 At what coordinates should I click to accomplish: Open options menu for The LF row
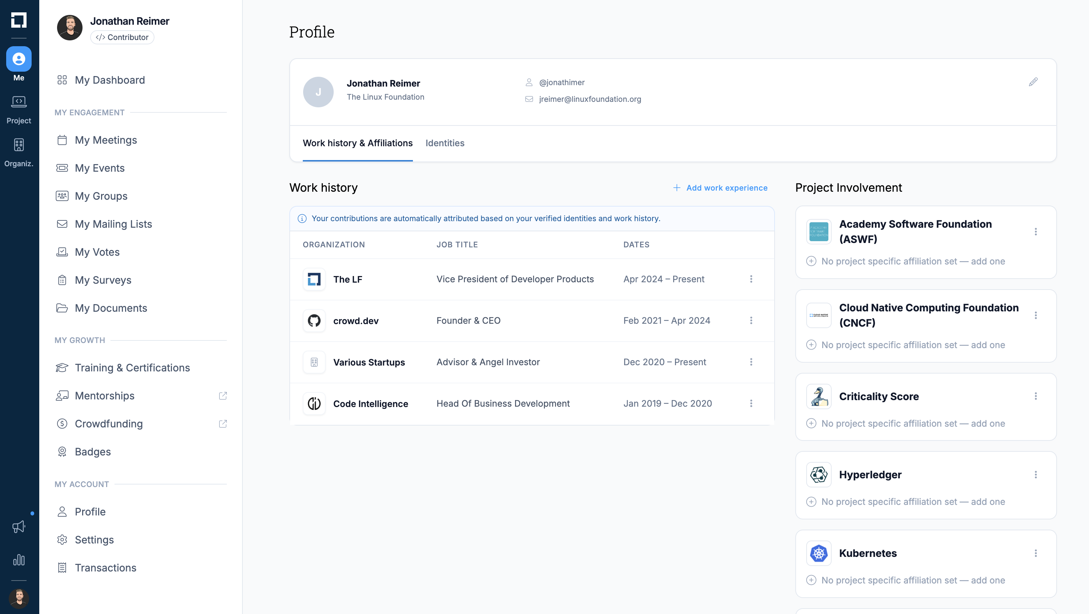pyautogui.click(x=751, y=279)
